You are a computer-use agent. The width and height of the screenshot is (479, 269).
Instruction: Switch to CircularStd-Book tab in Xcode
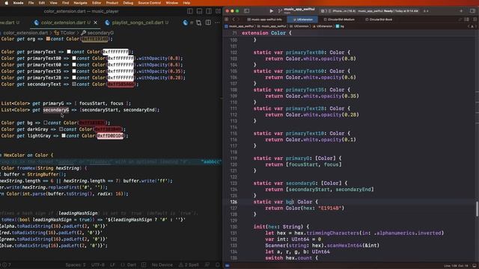(379, 19)
